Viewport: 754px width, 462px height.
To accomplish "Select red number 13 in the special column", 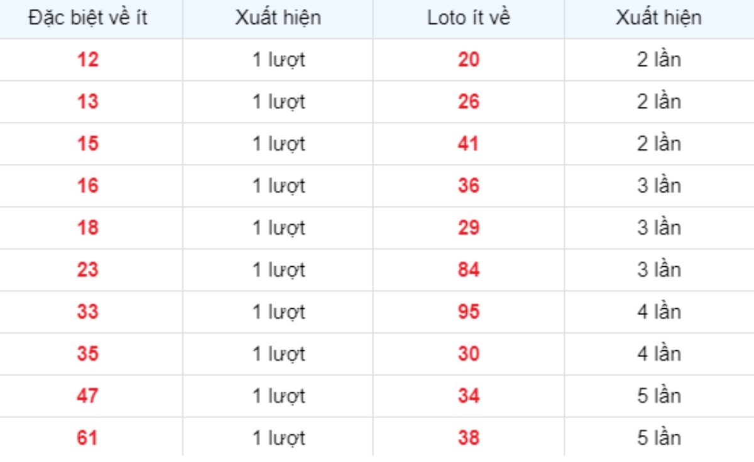I will click(88, 102).
